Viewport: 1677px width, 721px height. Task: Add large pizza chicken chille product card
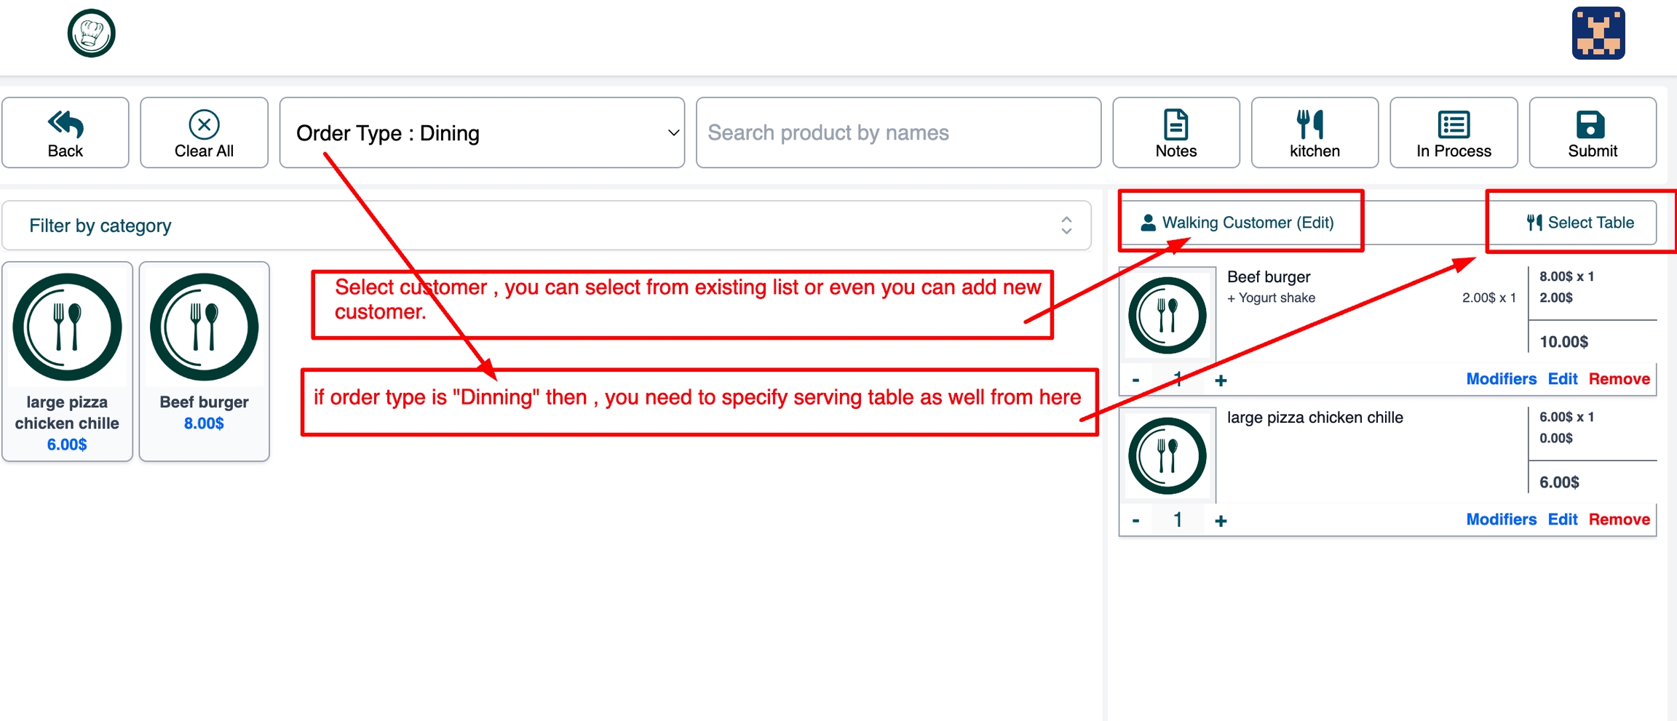tap(67, 361)
